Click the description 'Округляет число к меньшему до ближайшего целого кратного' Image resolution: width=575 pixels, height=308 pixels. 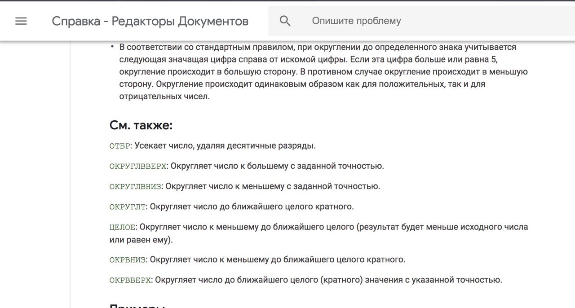tap(278, 260)
